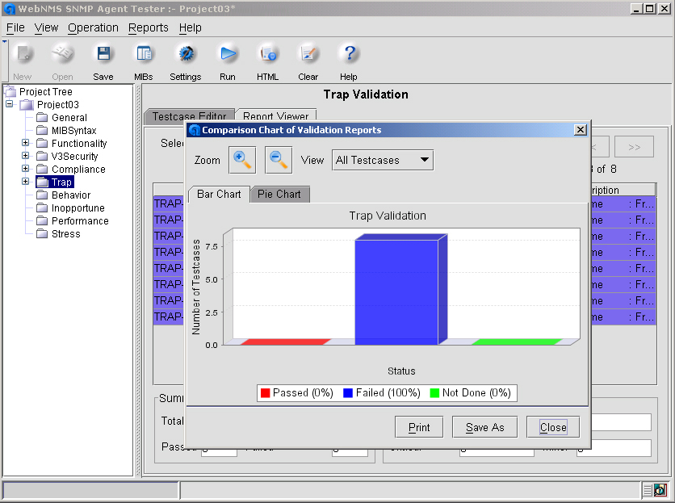Open the MIBs toolbar icon
Screen dimensions: 675x503
[x=144, y=54]
